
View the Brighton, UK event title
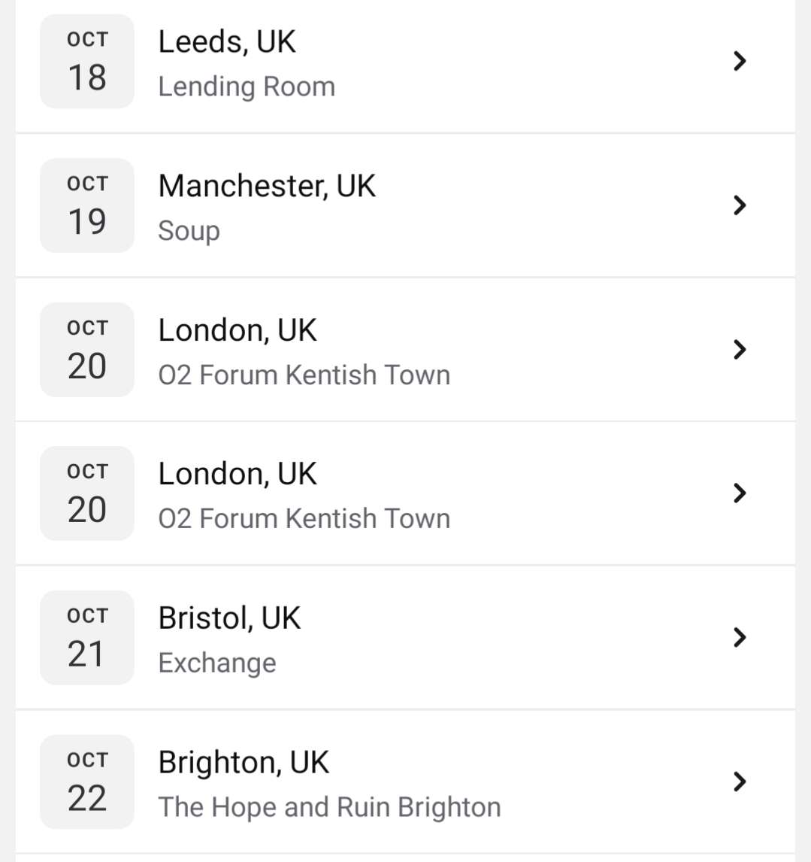click(x=244, y=763)
